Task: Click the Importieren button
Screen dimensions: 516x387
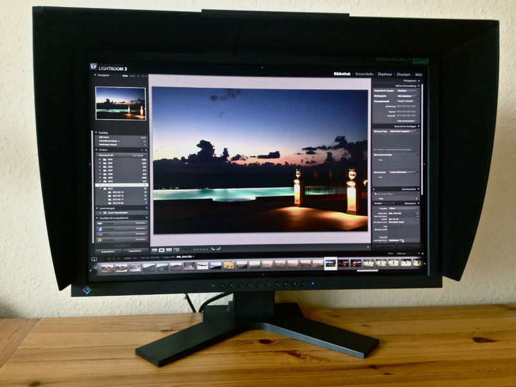Action: [108, 251]
